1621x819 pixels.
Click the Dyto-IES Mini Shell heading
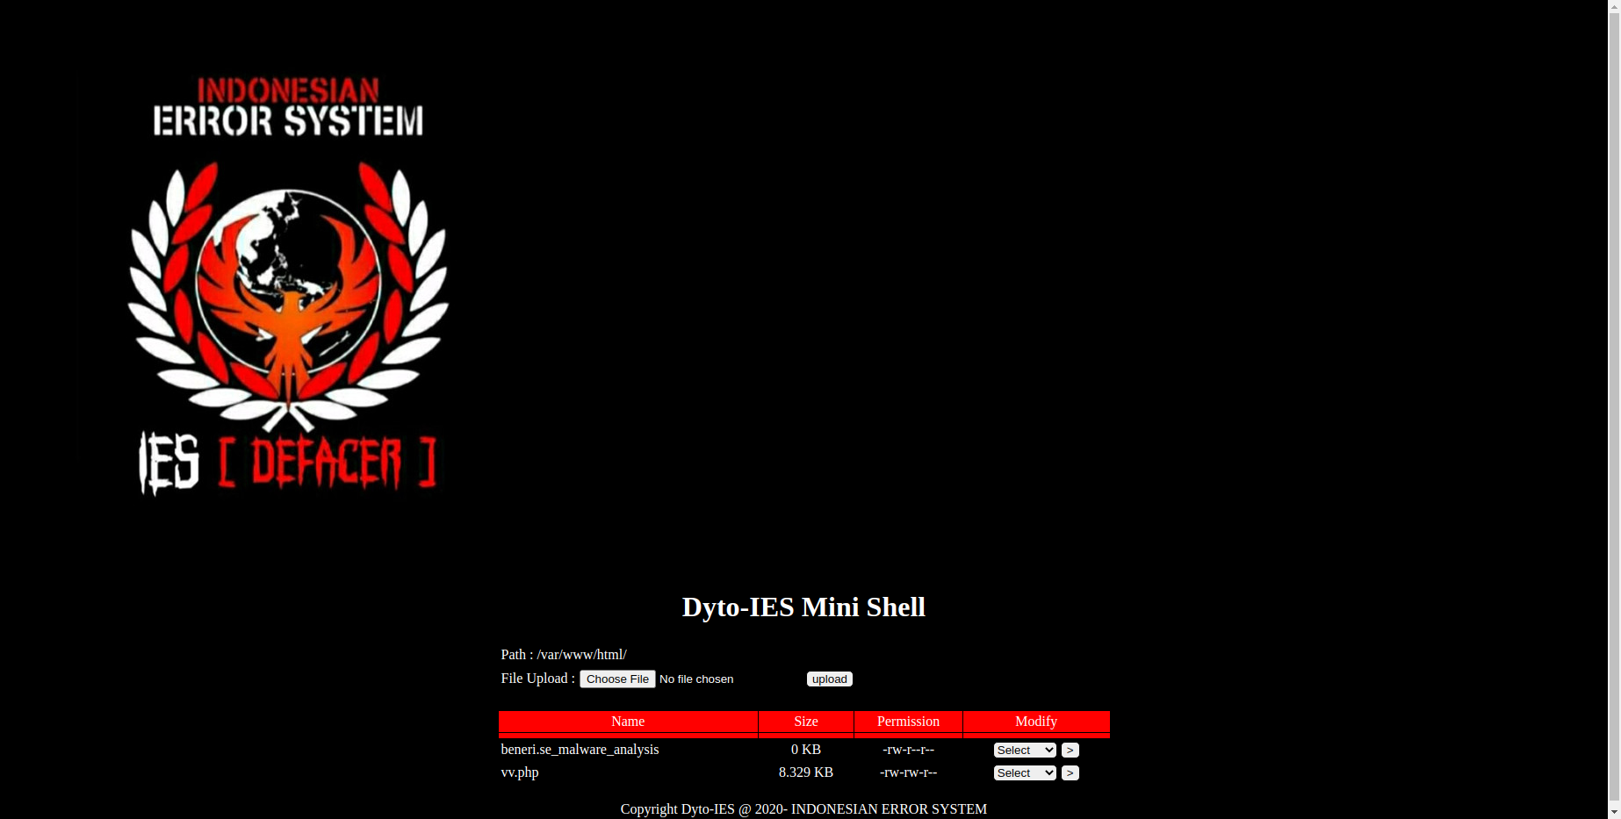tap(803, 607)
